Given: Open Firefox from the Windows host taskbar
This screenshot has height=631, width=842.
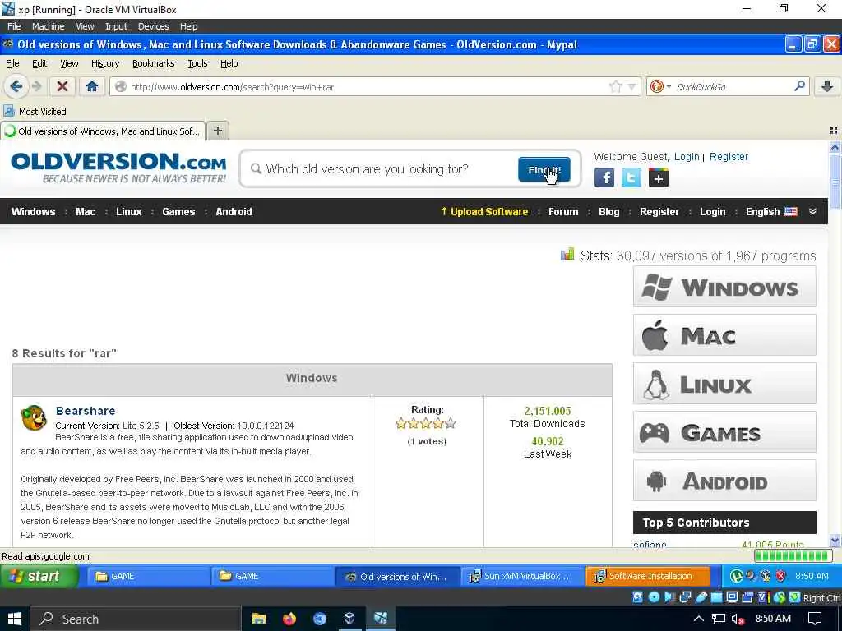Looking at the screenshot, I should [x=289, y=619].
